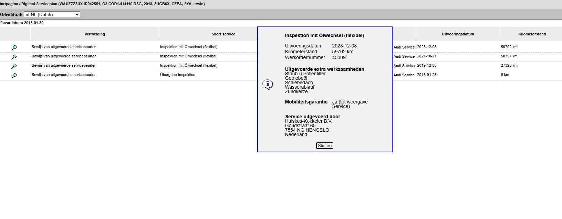The height and width of the screenshot is (219, 562).
Task: Click magnifier icon for the 2021-10-21 service row
Action: (14, 57)
